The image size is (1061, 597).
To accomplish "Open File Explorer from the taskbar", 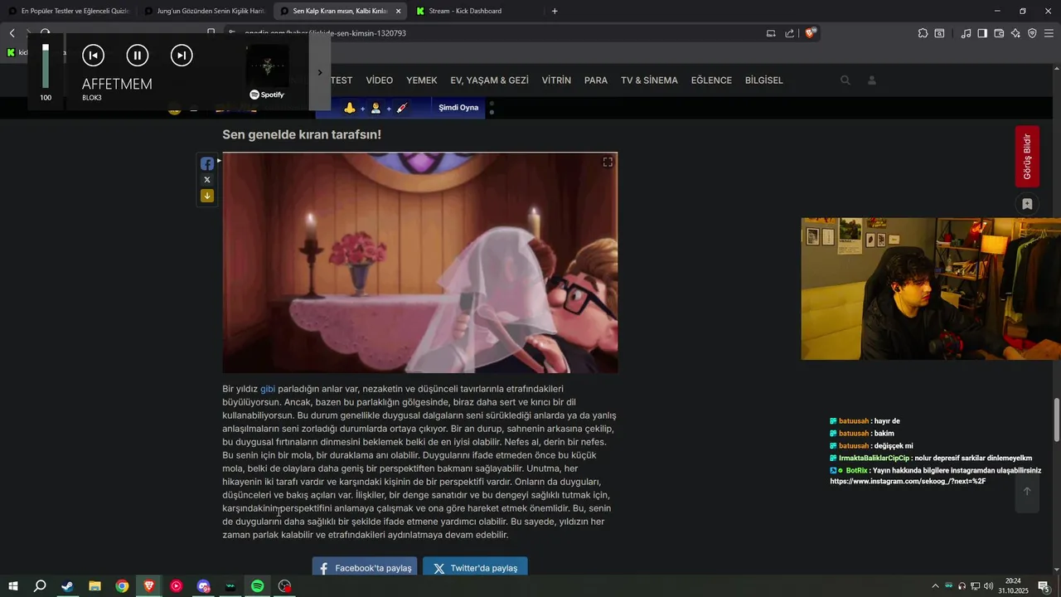I will pos(94,586).
